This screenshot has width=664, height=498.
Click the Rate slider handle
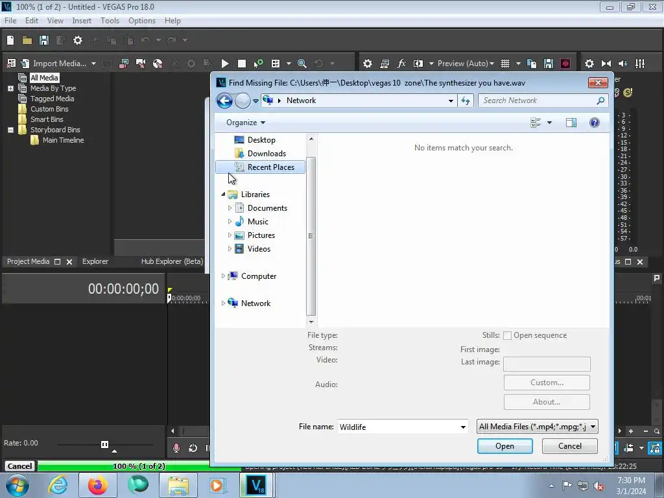click(x=104, y=444)
